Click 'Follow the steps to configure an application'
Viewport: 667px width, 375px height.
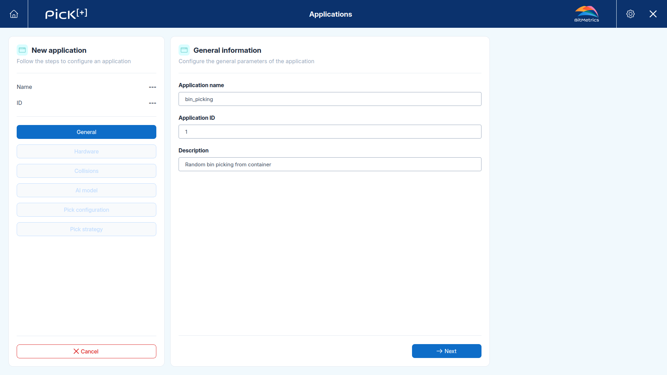[74, 61]
